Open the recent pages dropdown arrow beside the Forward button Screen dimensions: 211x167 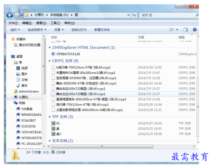22,15
